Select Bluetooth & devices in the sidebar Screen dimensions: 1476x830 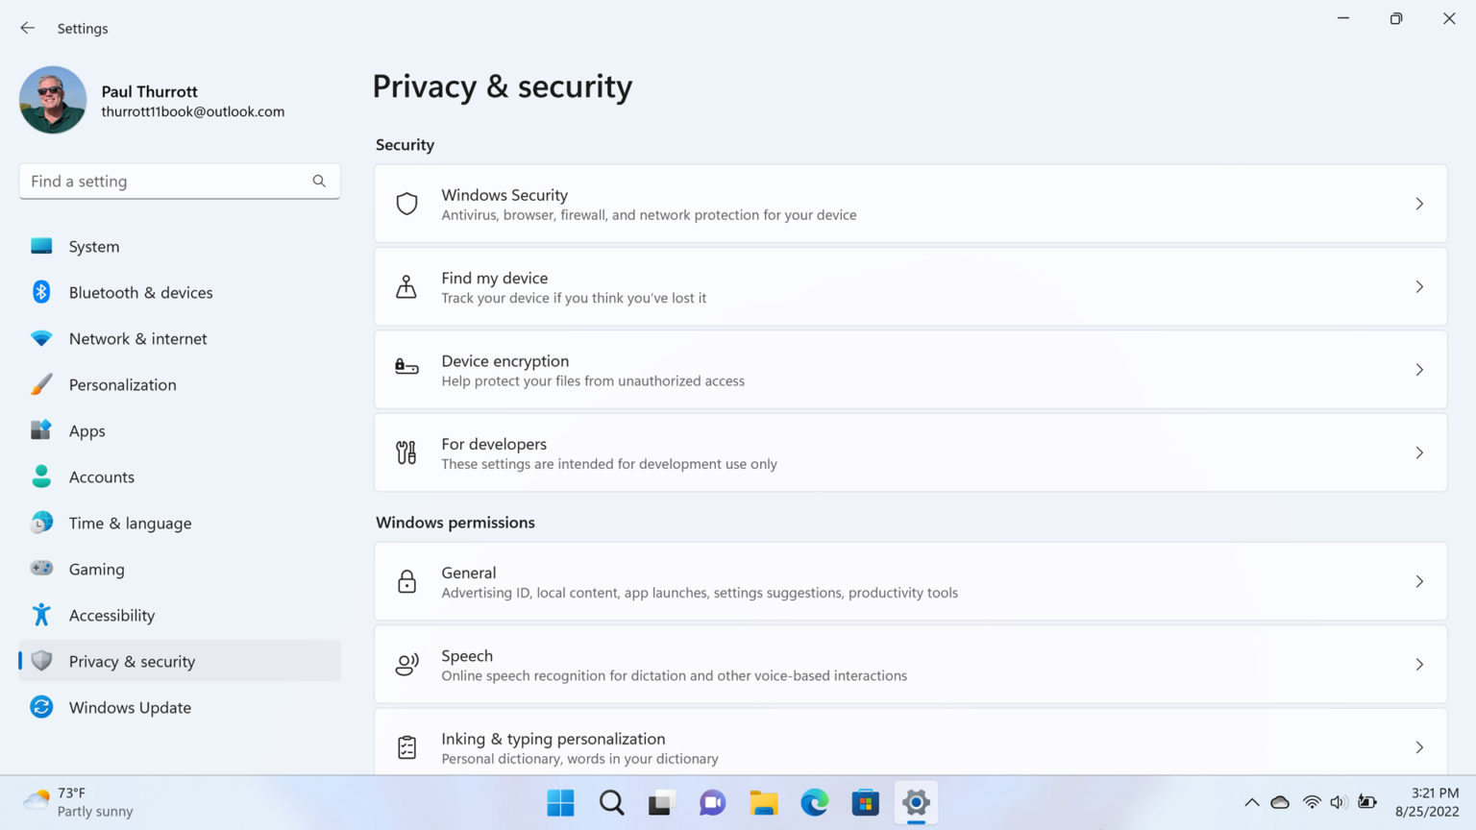click(140, 292)
